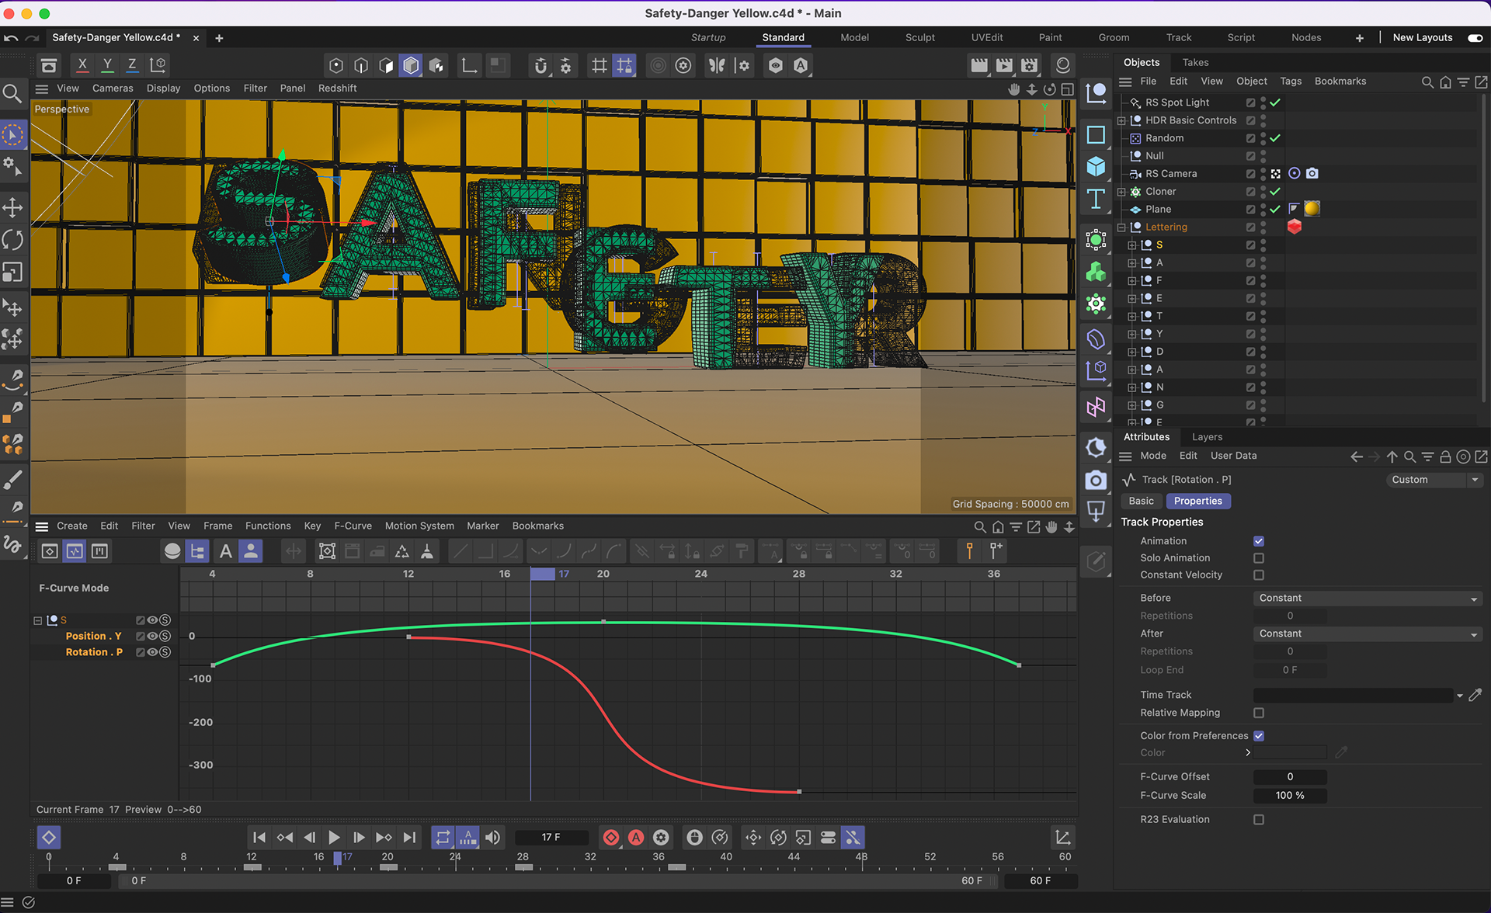
Task: Open the Basic attributes tab
Action: point(1141,501)
